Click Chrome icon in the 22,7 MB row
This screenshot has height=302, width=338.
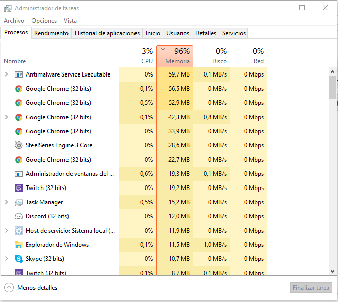19,160
